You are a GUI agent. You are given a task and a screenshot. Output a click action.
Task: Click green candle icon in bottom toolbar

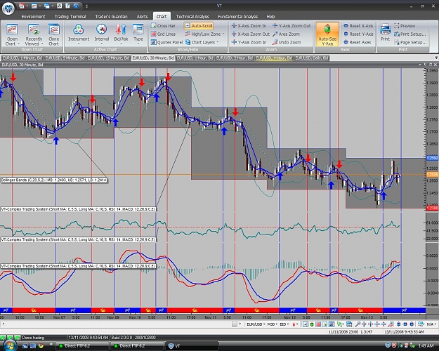point(312,324)
